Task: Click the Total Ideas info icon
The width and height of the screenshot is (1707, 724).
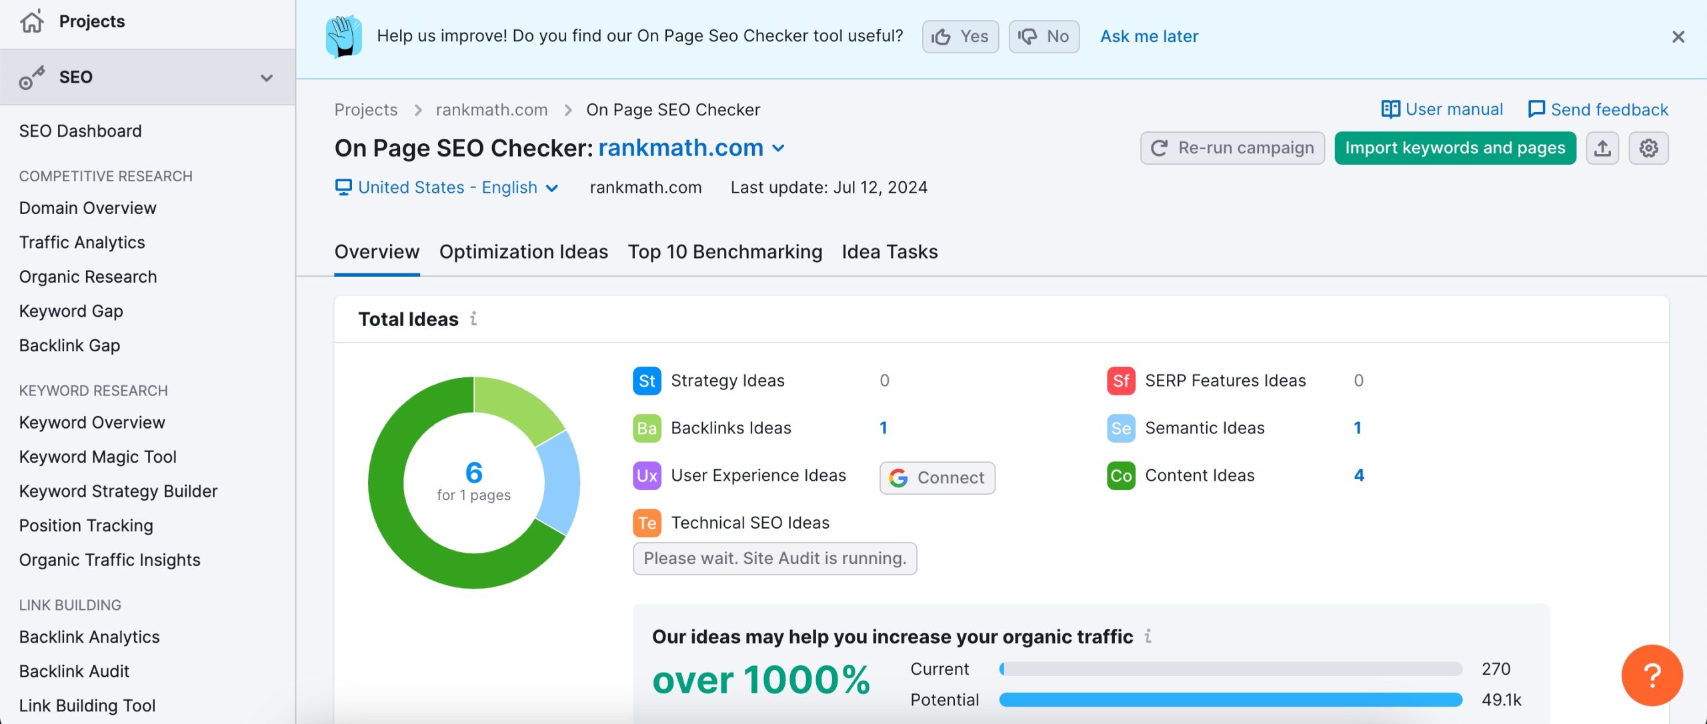Action: (x=473, y=319)
